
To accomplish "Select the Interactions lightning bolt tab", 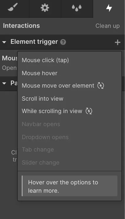I will [109, 8].
